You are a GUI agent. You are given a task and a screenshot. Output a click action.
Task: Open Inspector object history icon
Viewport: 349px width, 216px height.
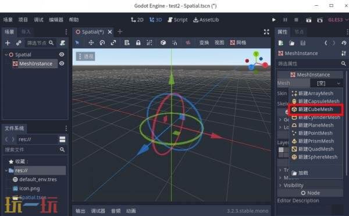click(x=344, y=43)
